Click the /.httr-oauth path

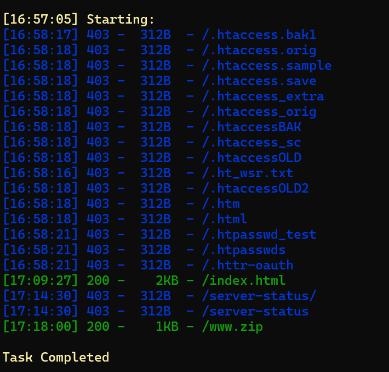248,266
